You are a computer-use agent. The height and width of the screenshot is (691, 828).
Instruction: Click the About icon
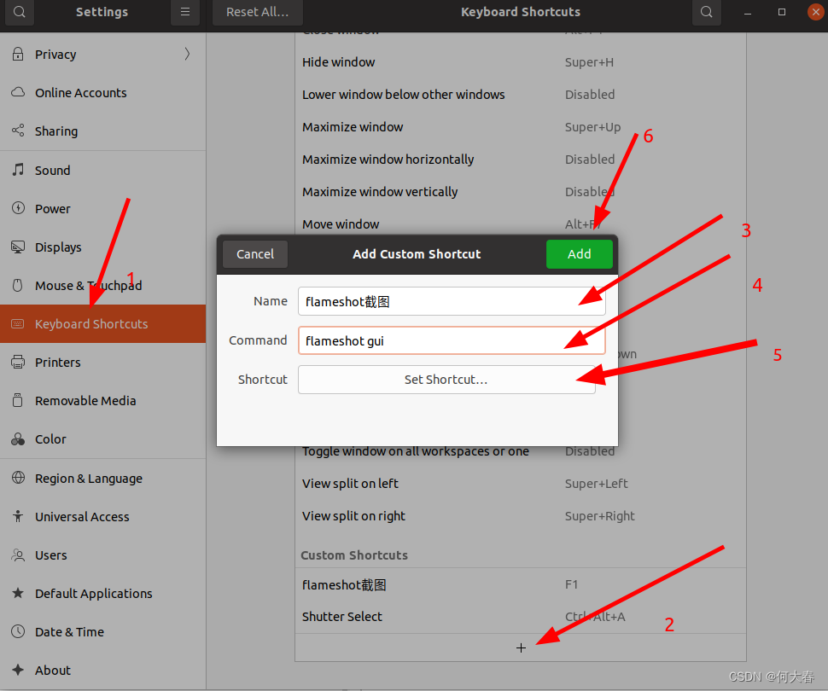(x=18, y=670)
